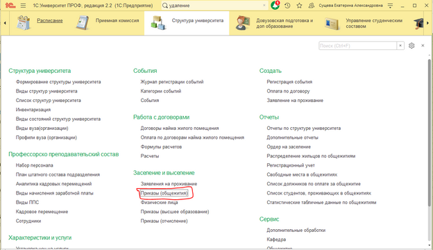Open Формирование структуры университета
Image resolution: width=433 pixels, height=250 pixels.
[58, 82]
